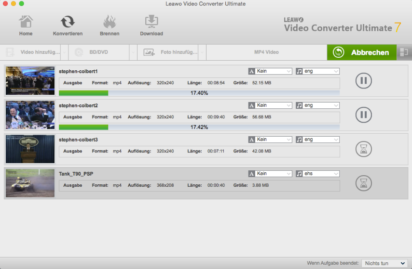Viewport: 412px width, 269px height.
Task: Open the Wenn Aufgabe beendet dropdown
Action: [385, 263]
